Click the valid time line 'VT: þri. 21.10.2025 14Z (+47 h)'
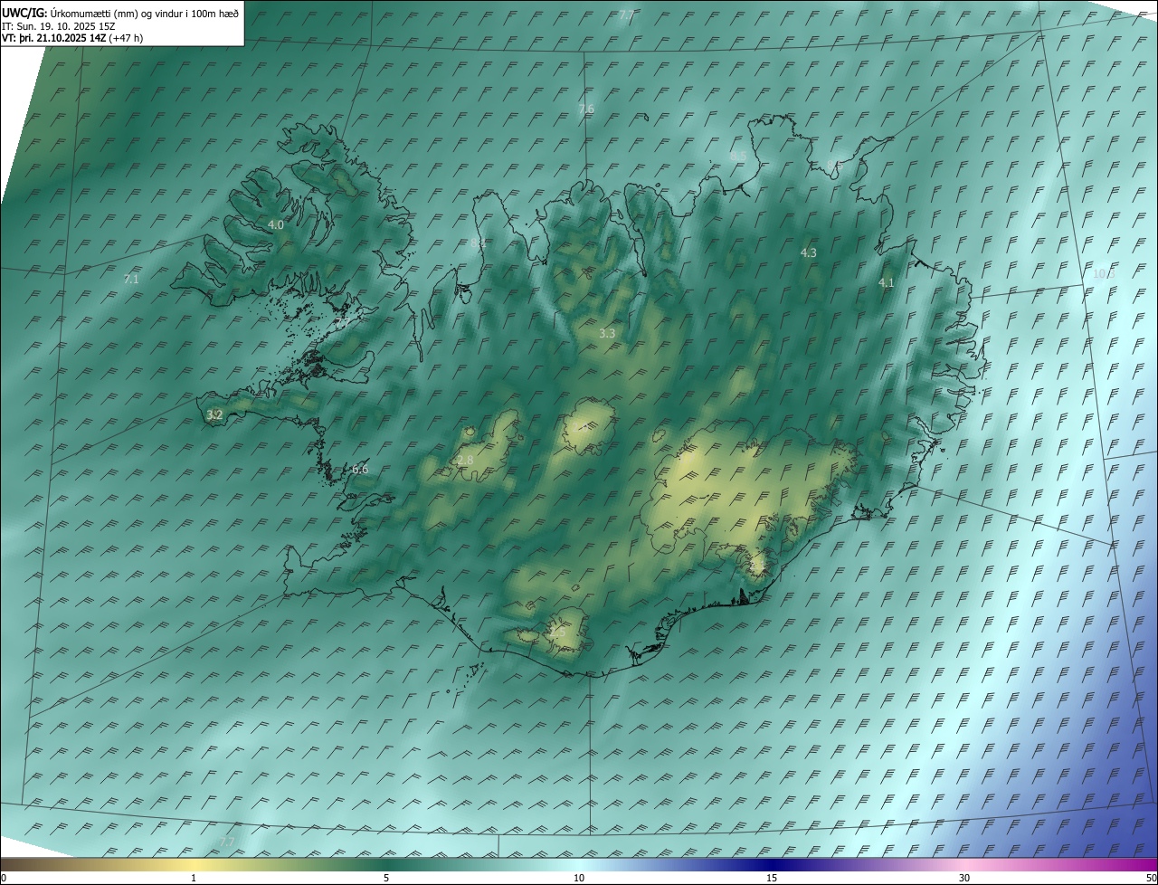This screenshot has height=885, width=1158. [x=72, y=38]
